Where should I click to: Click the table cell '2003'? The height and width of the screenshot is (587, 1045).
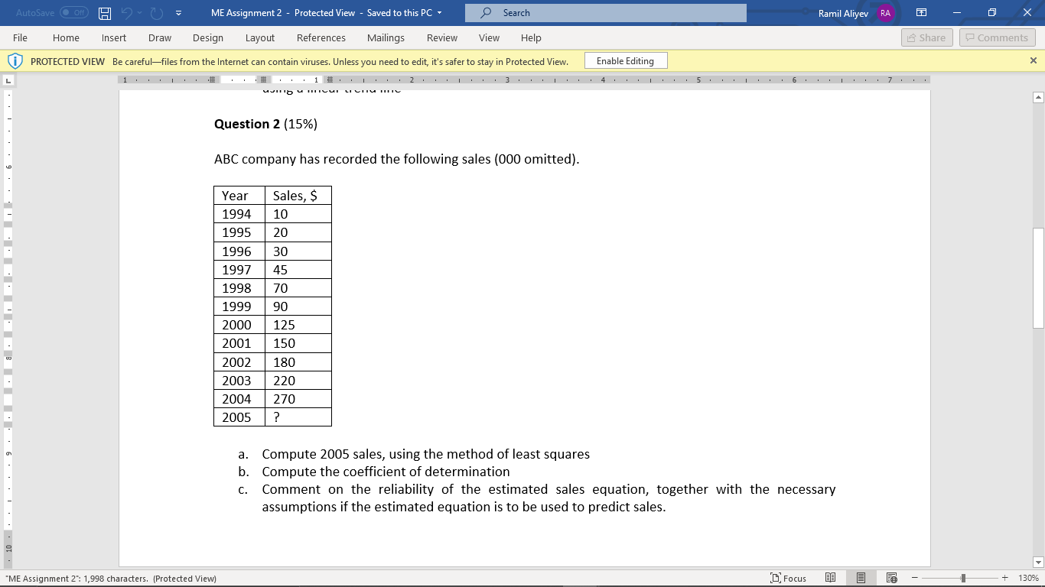(x=239, y=381)
